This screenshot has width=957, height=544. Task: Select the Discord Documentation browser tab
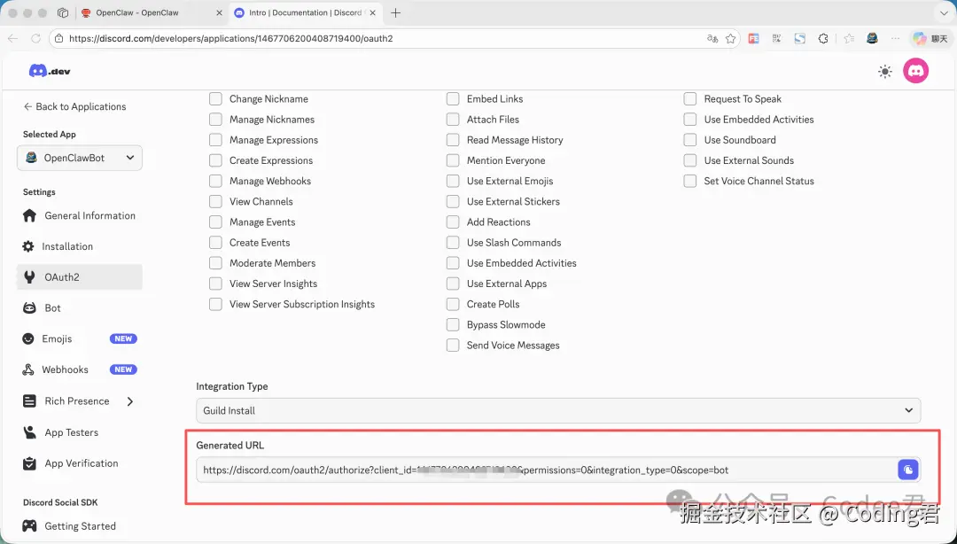[306, 12]
